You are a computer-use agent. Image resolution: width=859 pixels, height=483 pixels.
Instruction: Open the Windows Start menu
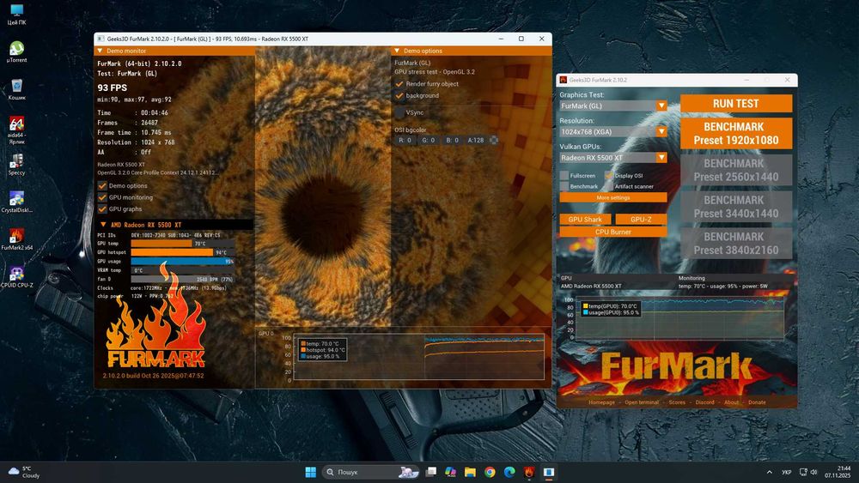pos(311,472)
